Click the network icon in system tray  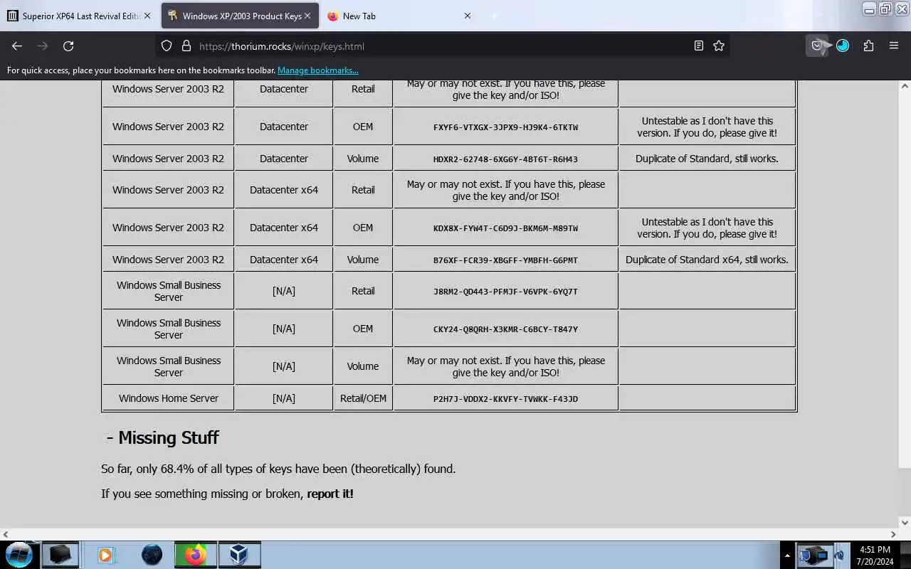tap(813, 555)
